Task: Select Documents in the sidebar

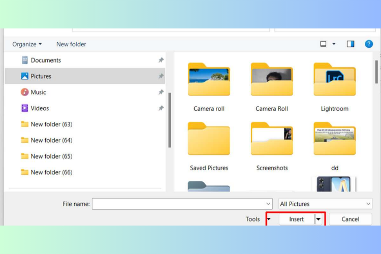Action: [x=85, y=60]
